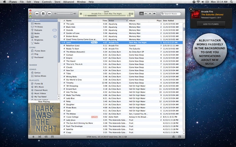236x147 pixels.
Task: Sort songs by the Artist column header
Action: [118, 21]
